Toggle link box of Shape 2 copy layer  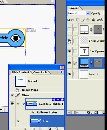tap(75, 41)
